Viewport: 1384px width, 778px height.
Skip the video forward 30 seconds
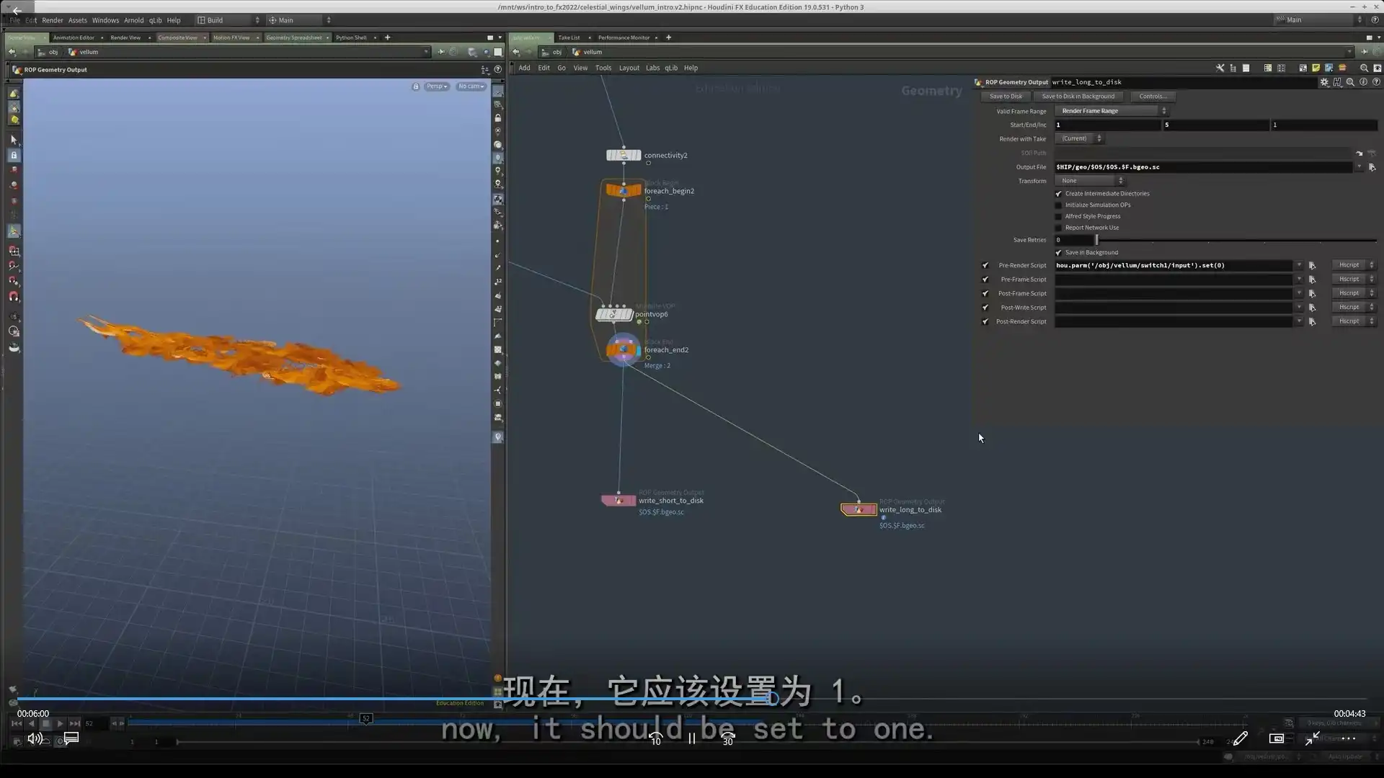[728, 738]
